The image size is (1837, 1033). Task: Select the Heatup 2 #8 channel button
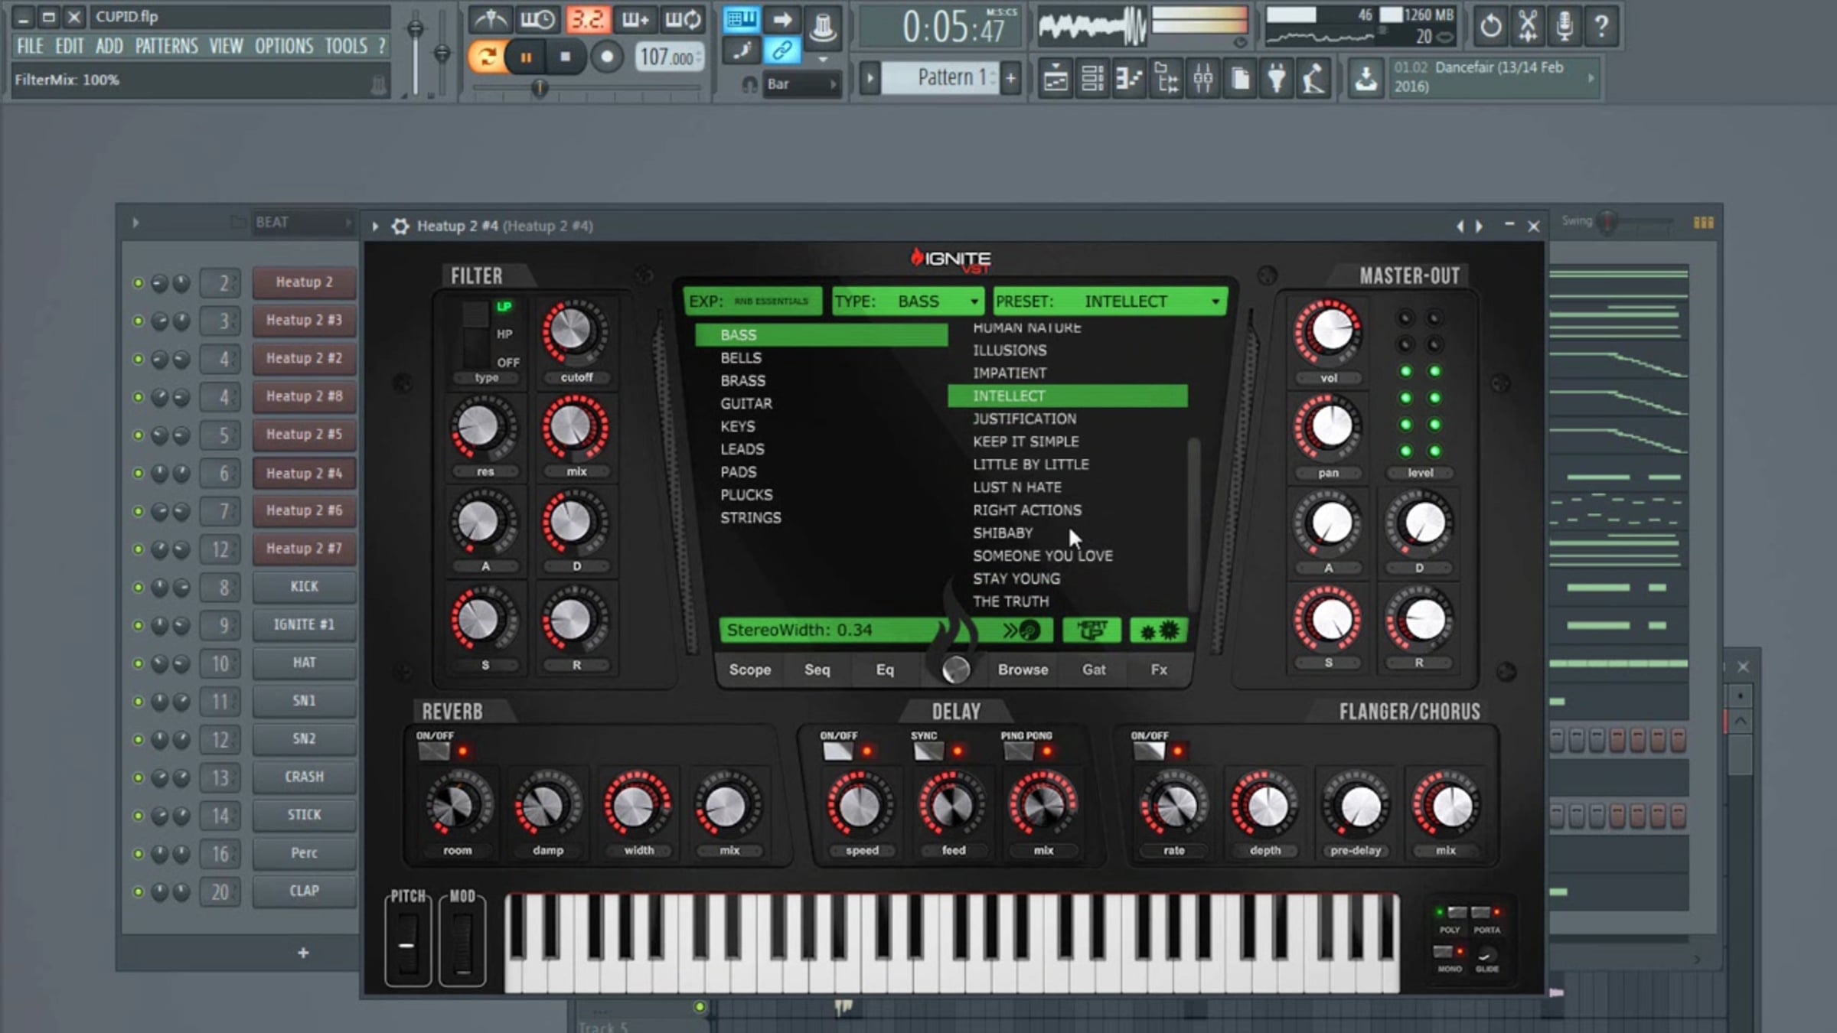point(304,396)
